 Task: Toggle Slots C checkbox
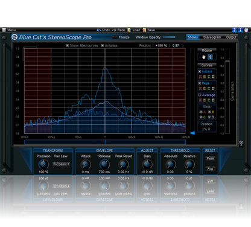coord(201,117)
